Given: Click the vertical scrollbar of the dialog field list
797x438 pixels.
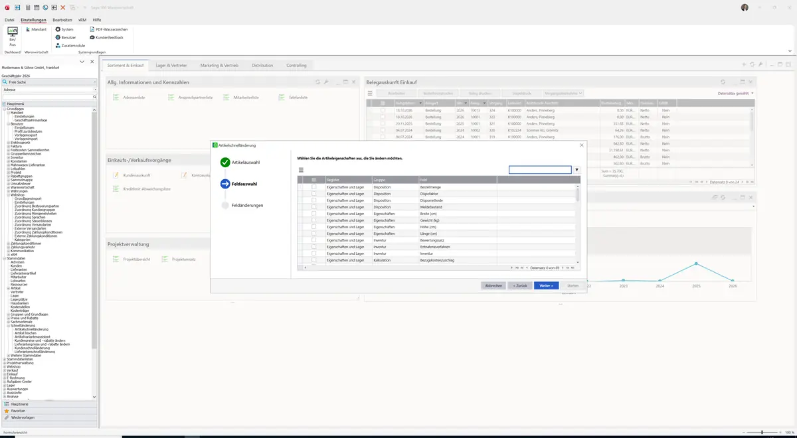Looking at the screenshot, I should (578, 196).
